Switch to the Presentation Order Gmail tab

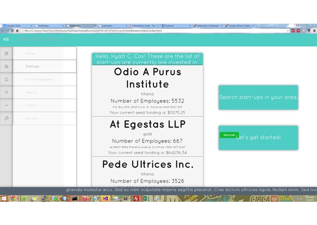(144, 26)
